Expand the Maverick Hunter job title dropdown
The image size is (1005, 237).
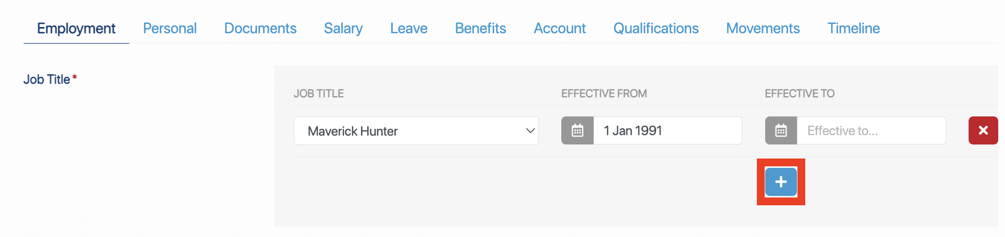click(416, 130)
